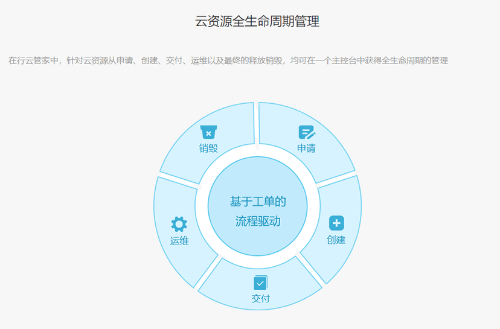Click the 交付 checkmark document icon
Screen dimensions: 500x329
(x=260, y=283)
